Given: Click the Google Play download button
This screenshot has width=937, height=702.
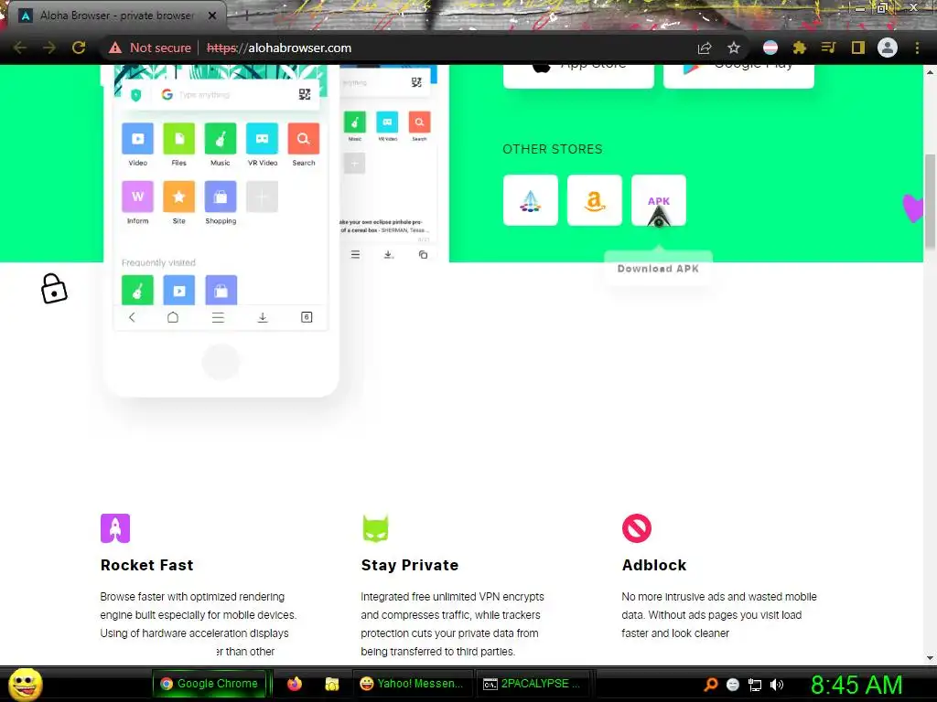Looking at the screenshot, I should [738, 76].
